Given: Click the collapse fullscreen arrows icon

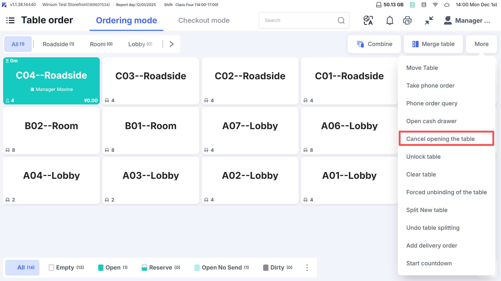Looking at the screenshot, I should pos(429,20).
